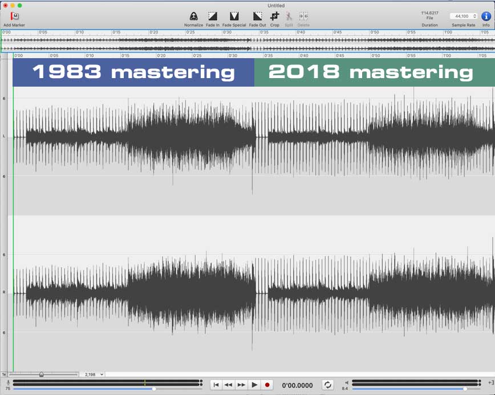
Task: Open the Sample Rate value field
Action: [462, 16]
